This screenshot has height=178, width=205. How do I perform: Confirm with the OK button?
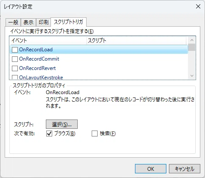[151, 169]
